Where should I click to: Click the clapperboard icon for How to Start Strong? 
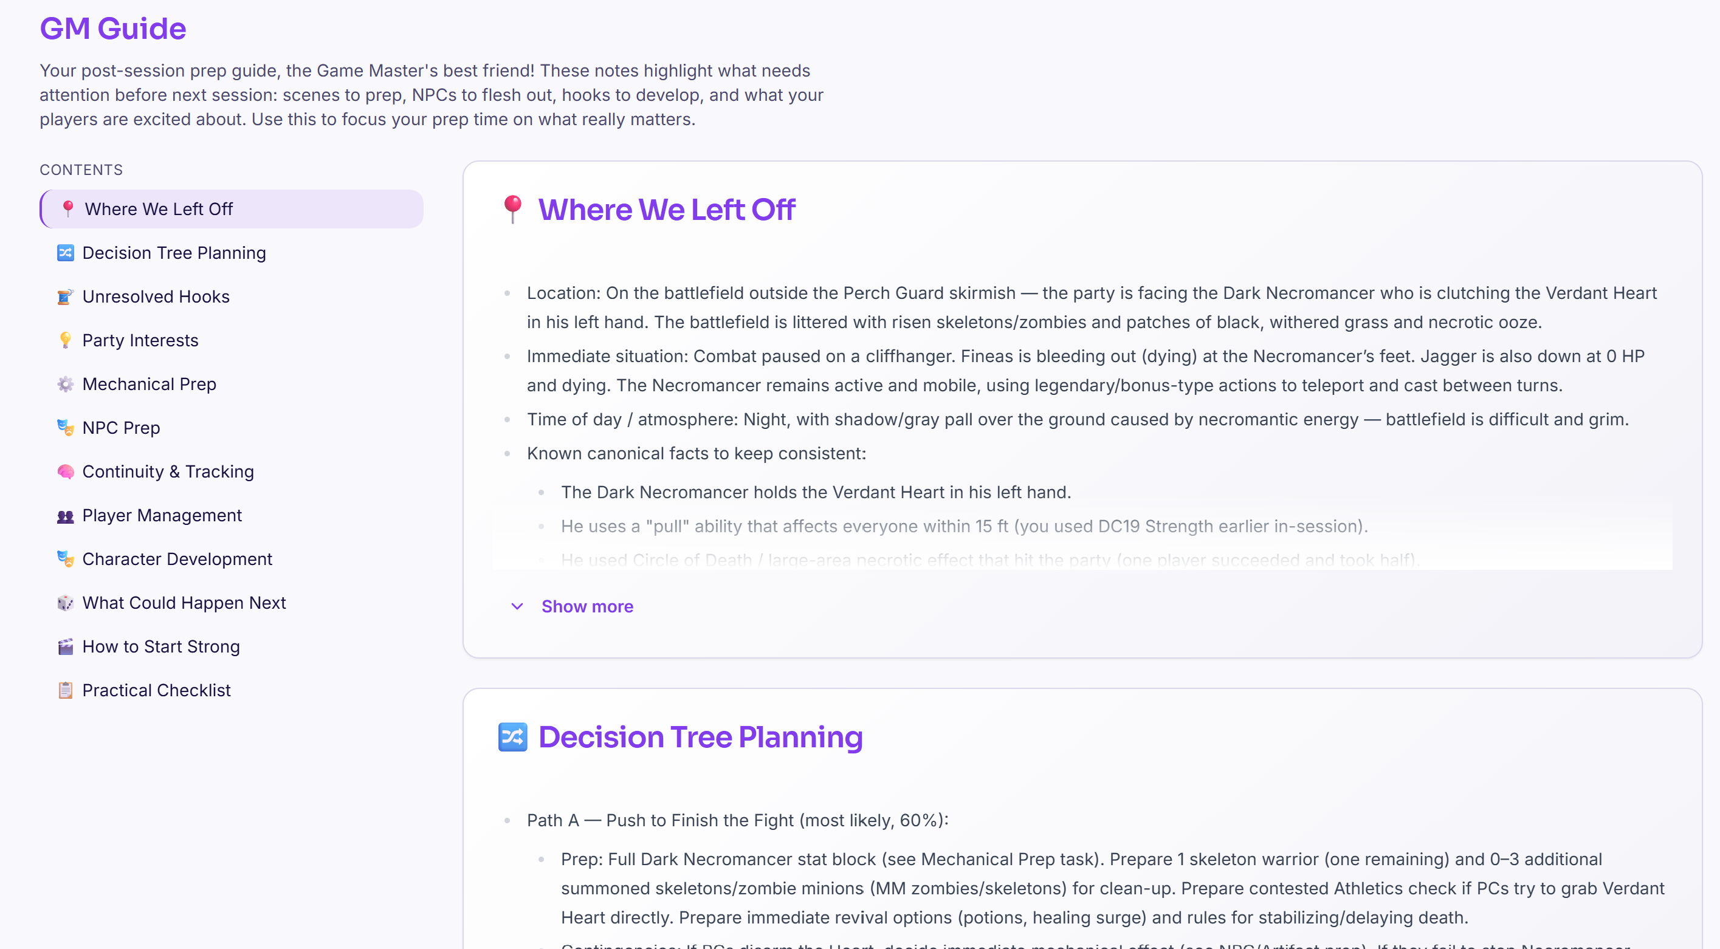[x=66, y=646]
